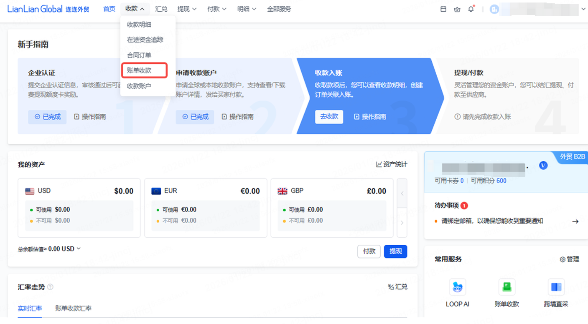Image resolution: width=588 pixels, height=324 pixels.
Task: Go to 首页 in the top navigation
Action: pos(109,9)
